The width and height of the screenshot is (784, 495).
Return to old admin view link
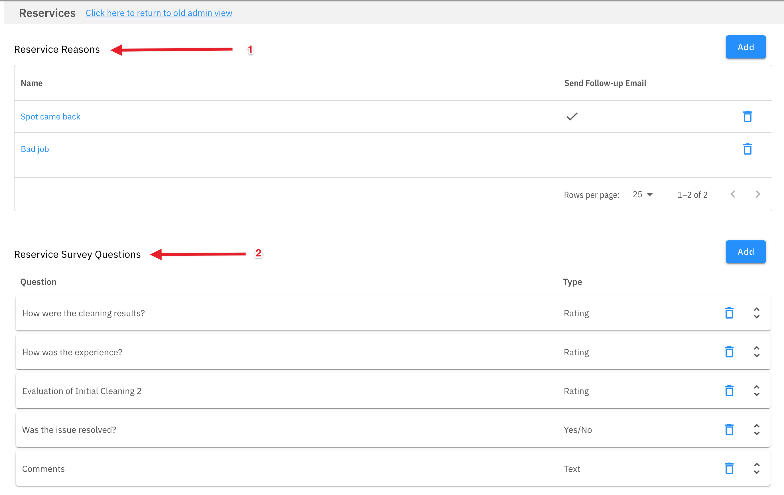click(x=159, y=13)
